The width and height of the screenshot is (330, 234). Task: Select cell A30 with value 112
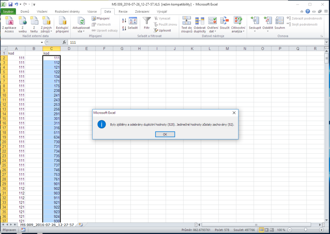(x=16, y=189)
